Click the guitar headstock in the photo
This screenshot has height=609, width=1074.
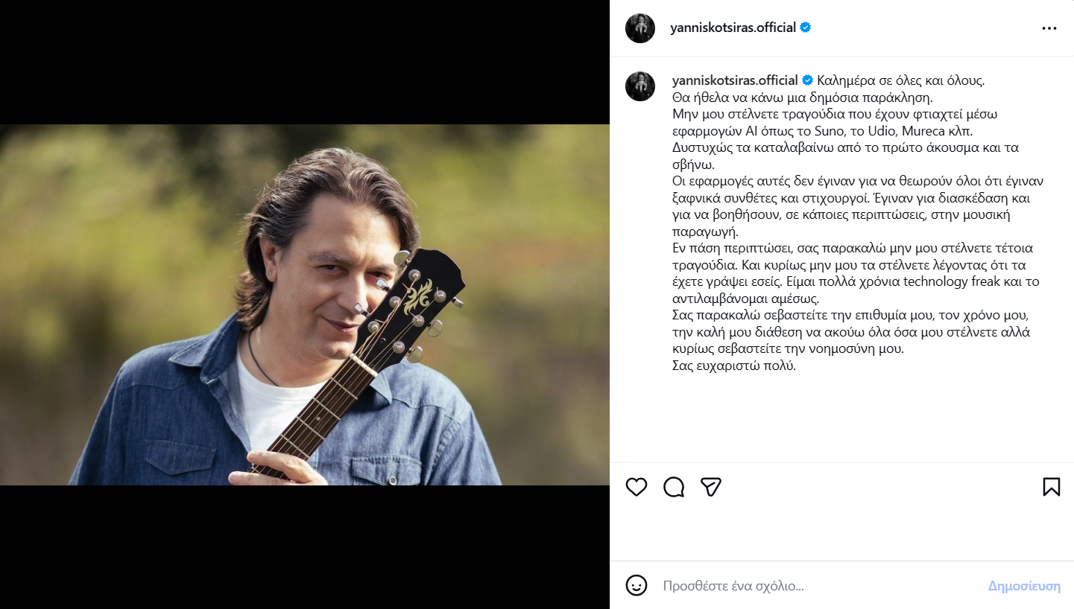421,298
